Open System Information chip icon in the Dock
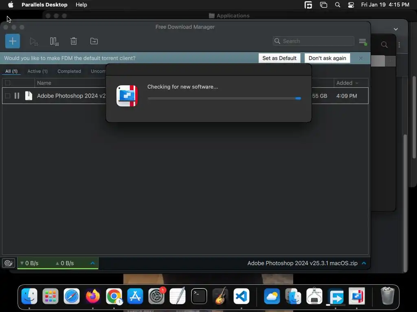Image resolution: width=417 pixels, height=312 pixels. [314, 296]
